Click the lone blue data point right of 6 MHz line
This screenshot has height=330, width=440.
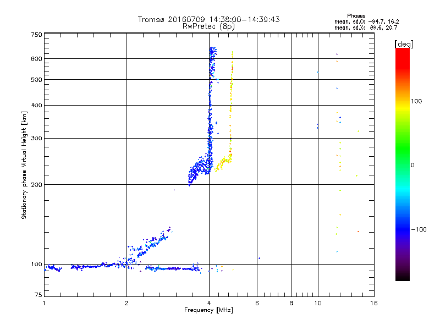(x=259, y=258)
